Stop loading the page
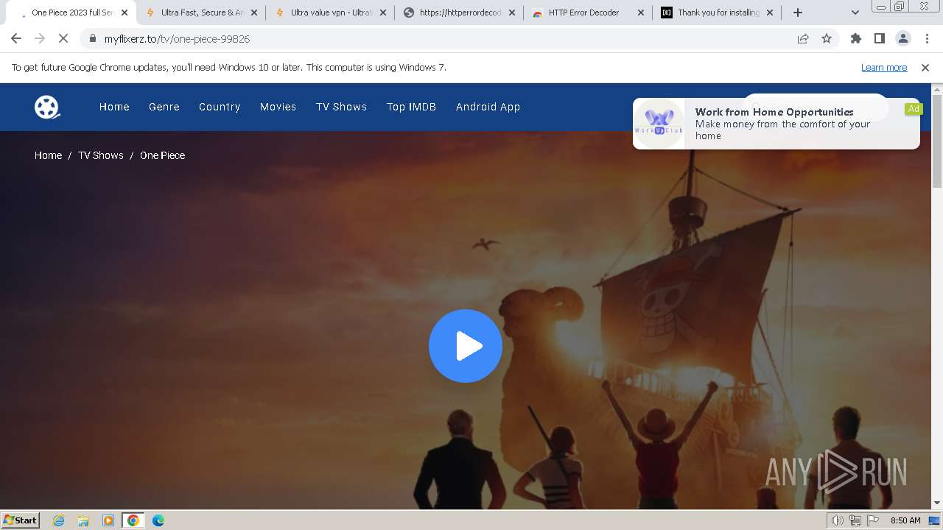 (63, 38)
